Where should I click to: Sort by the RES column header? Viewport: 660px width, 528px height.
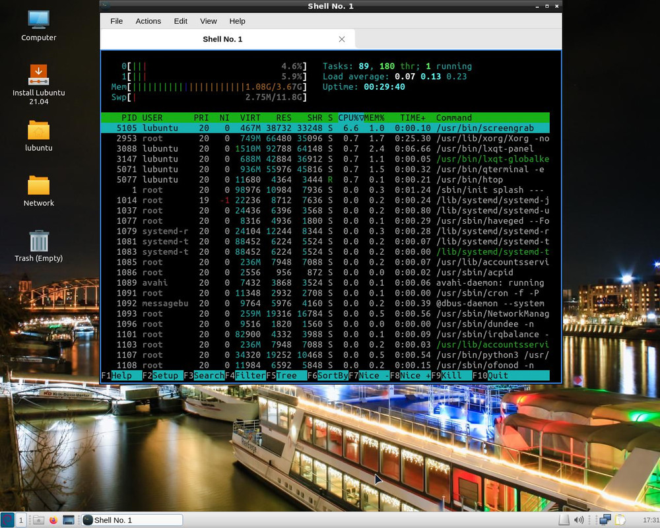click(x=284, y=118)
